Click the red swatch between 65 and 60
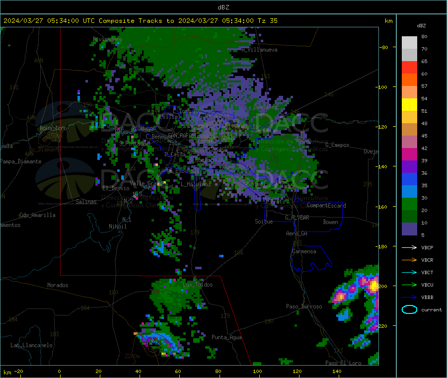 (x=409, y=67)
